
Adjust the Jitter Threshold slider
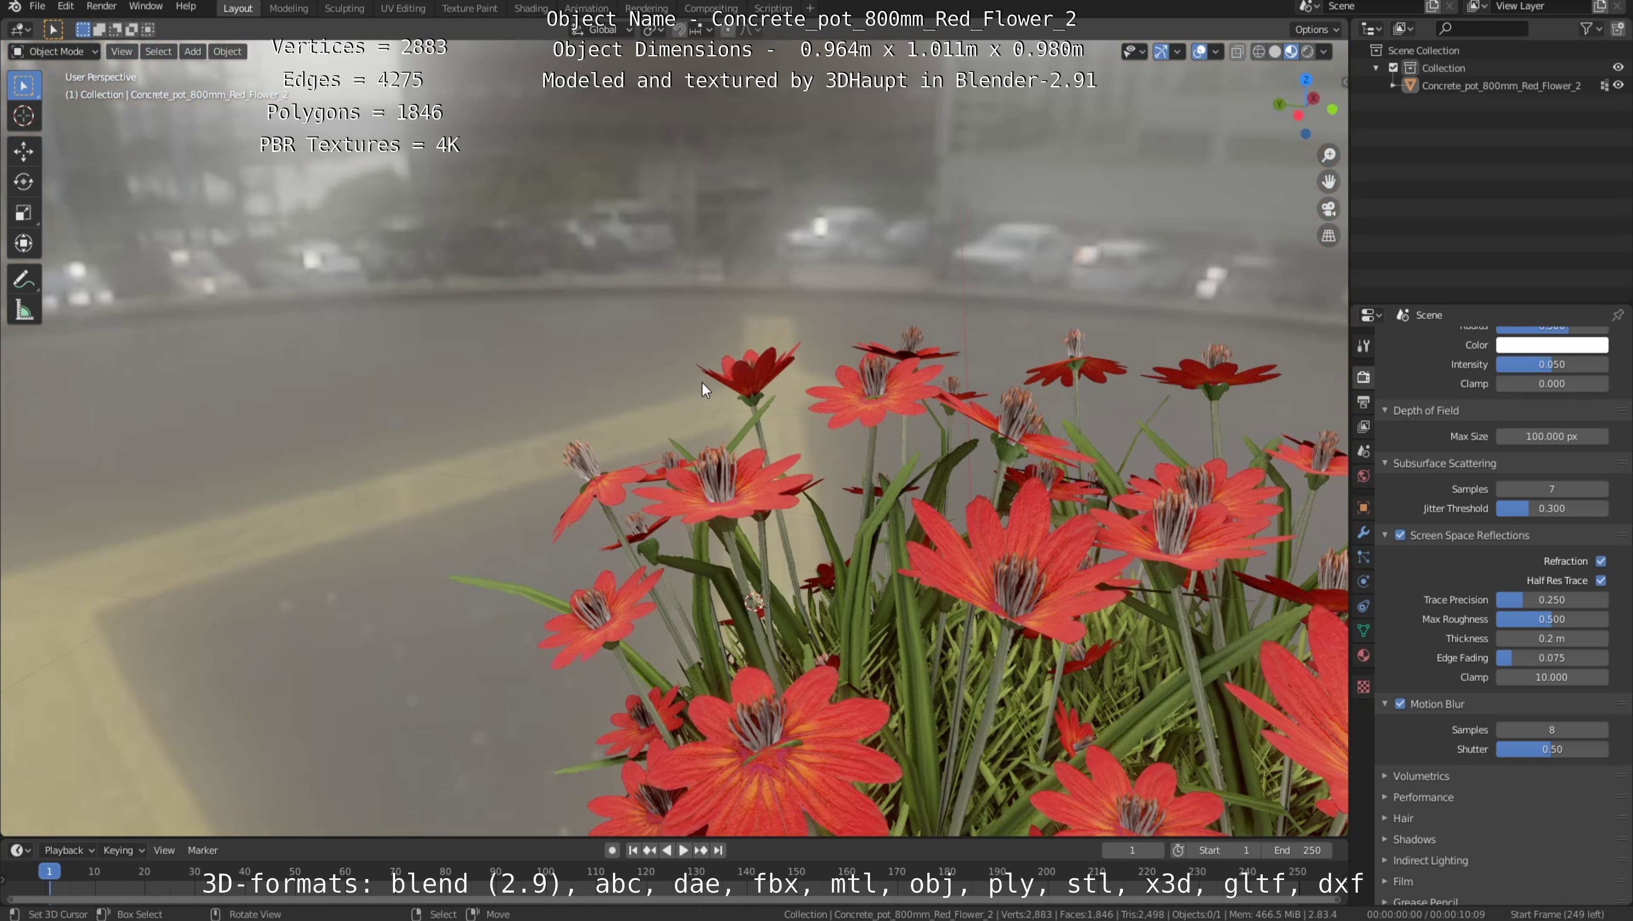click(x=1551, y=508)
